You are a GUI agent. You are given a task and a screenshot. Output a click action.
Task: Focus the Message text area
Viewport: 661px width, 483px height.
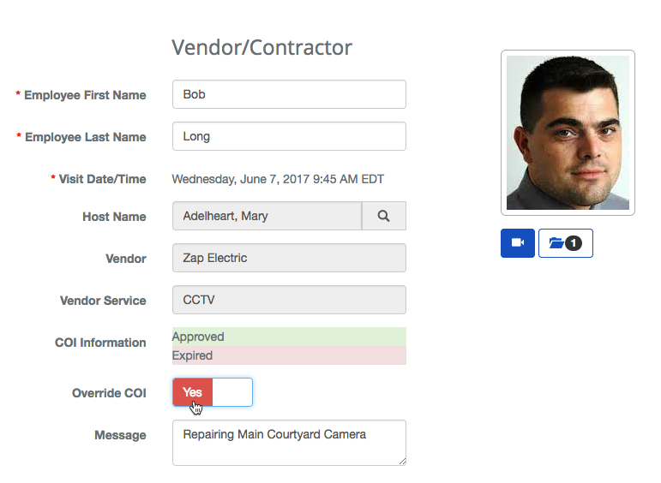[x=289, y=442]
